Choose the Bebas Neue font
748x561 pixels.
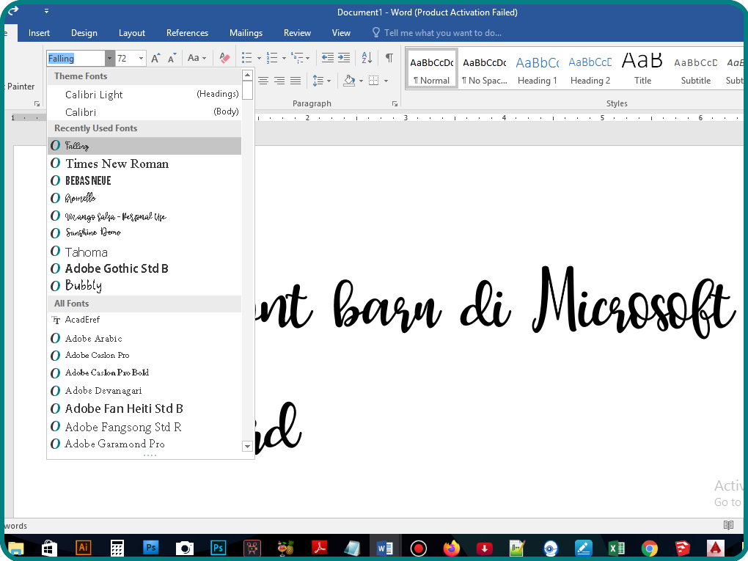click(144, 181)
